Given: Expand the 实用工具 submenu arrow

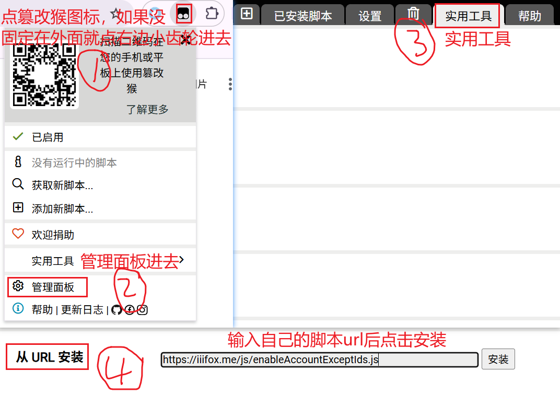Looking at the screenshot, I should (181, 260).
